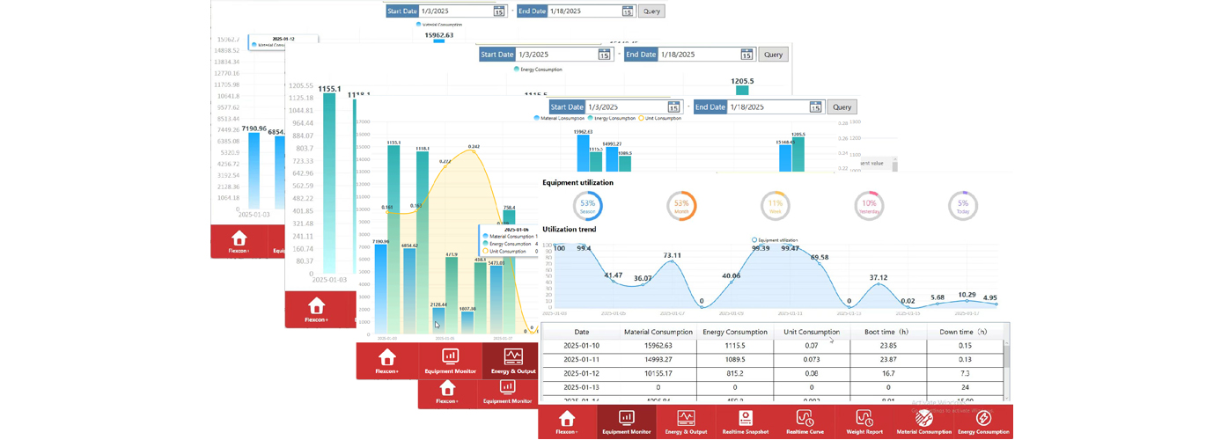Go to Weight Report page
This screenshot has width=1206, height=440.
coord(864,422)
